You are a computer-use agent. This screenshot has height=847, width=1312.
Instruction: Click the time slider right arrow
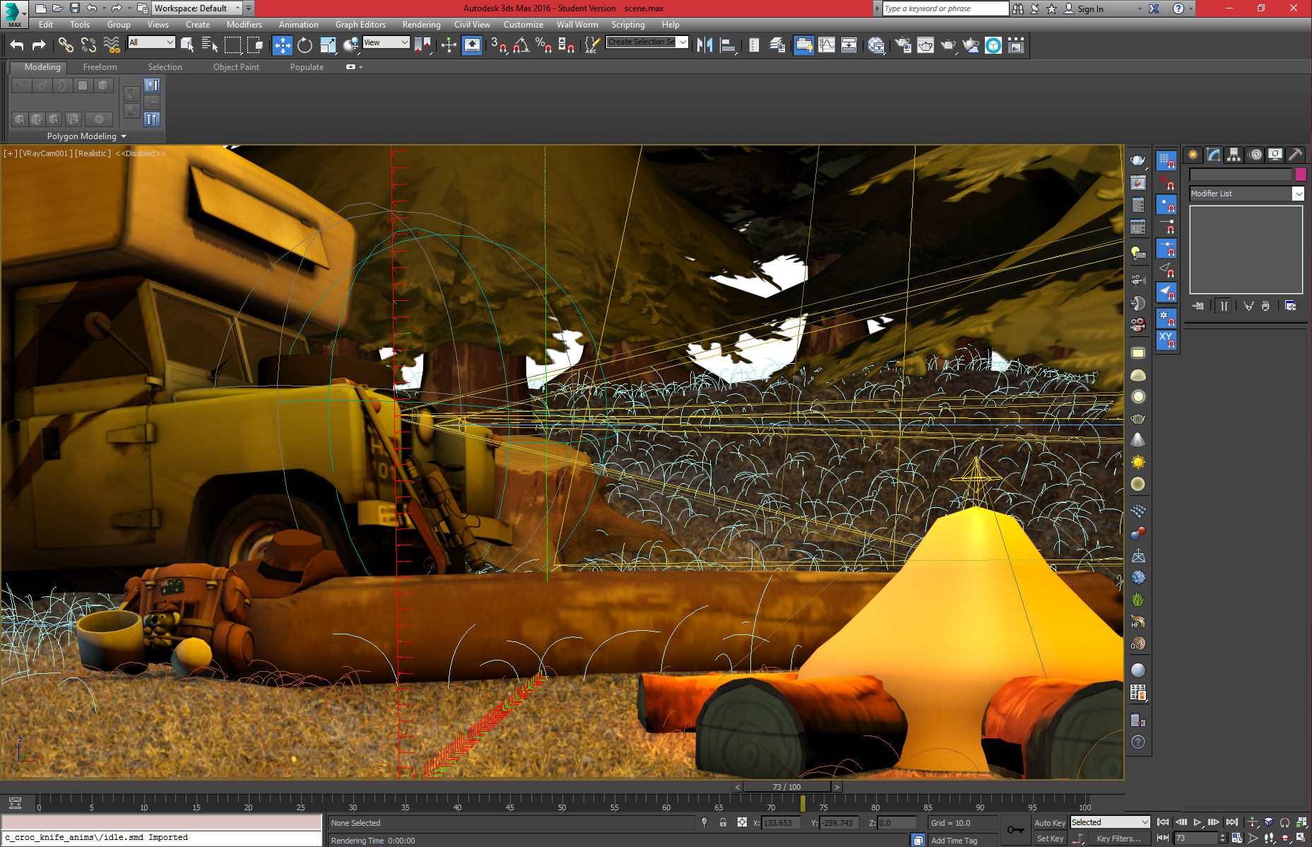tap(837, 787)
